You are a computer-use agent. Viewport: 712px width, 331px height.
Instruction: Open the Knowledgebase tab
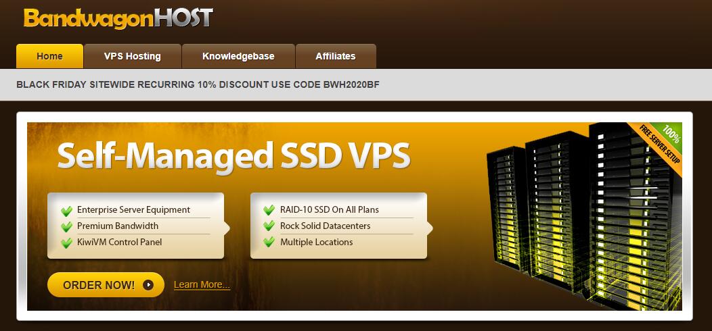[238, 56]
